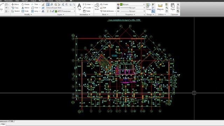224x126 pixels.
Task: Expand the Layers panel
Action: 61,15
